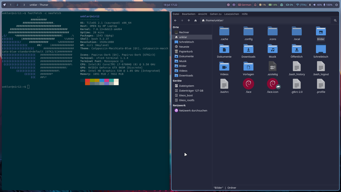This screenshot has width=341, height=192.
Task: Click the 18 jul 17:22 clock
Action: (170, 5)
